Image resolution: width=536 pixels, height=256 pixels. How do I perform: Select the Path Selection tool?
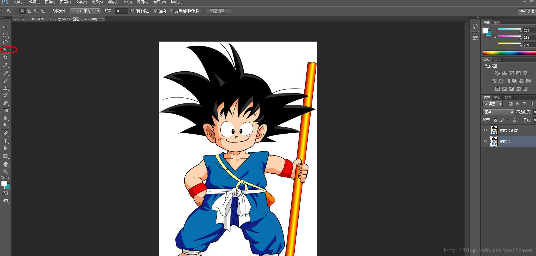click(x=5, y=148)
